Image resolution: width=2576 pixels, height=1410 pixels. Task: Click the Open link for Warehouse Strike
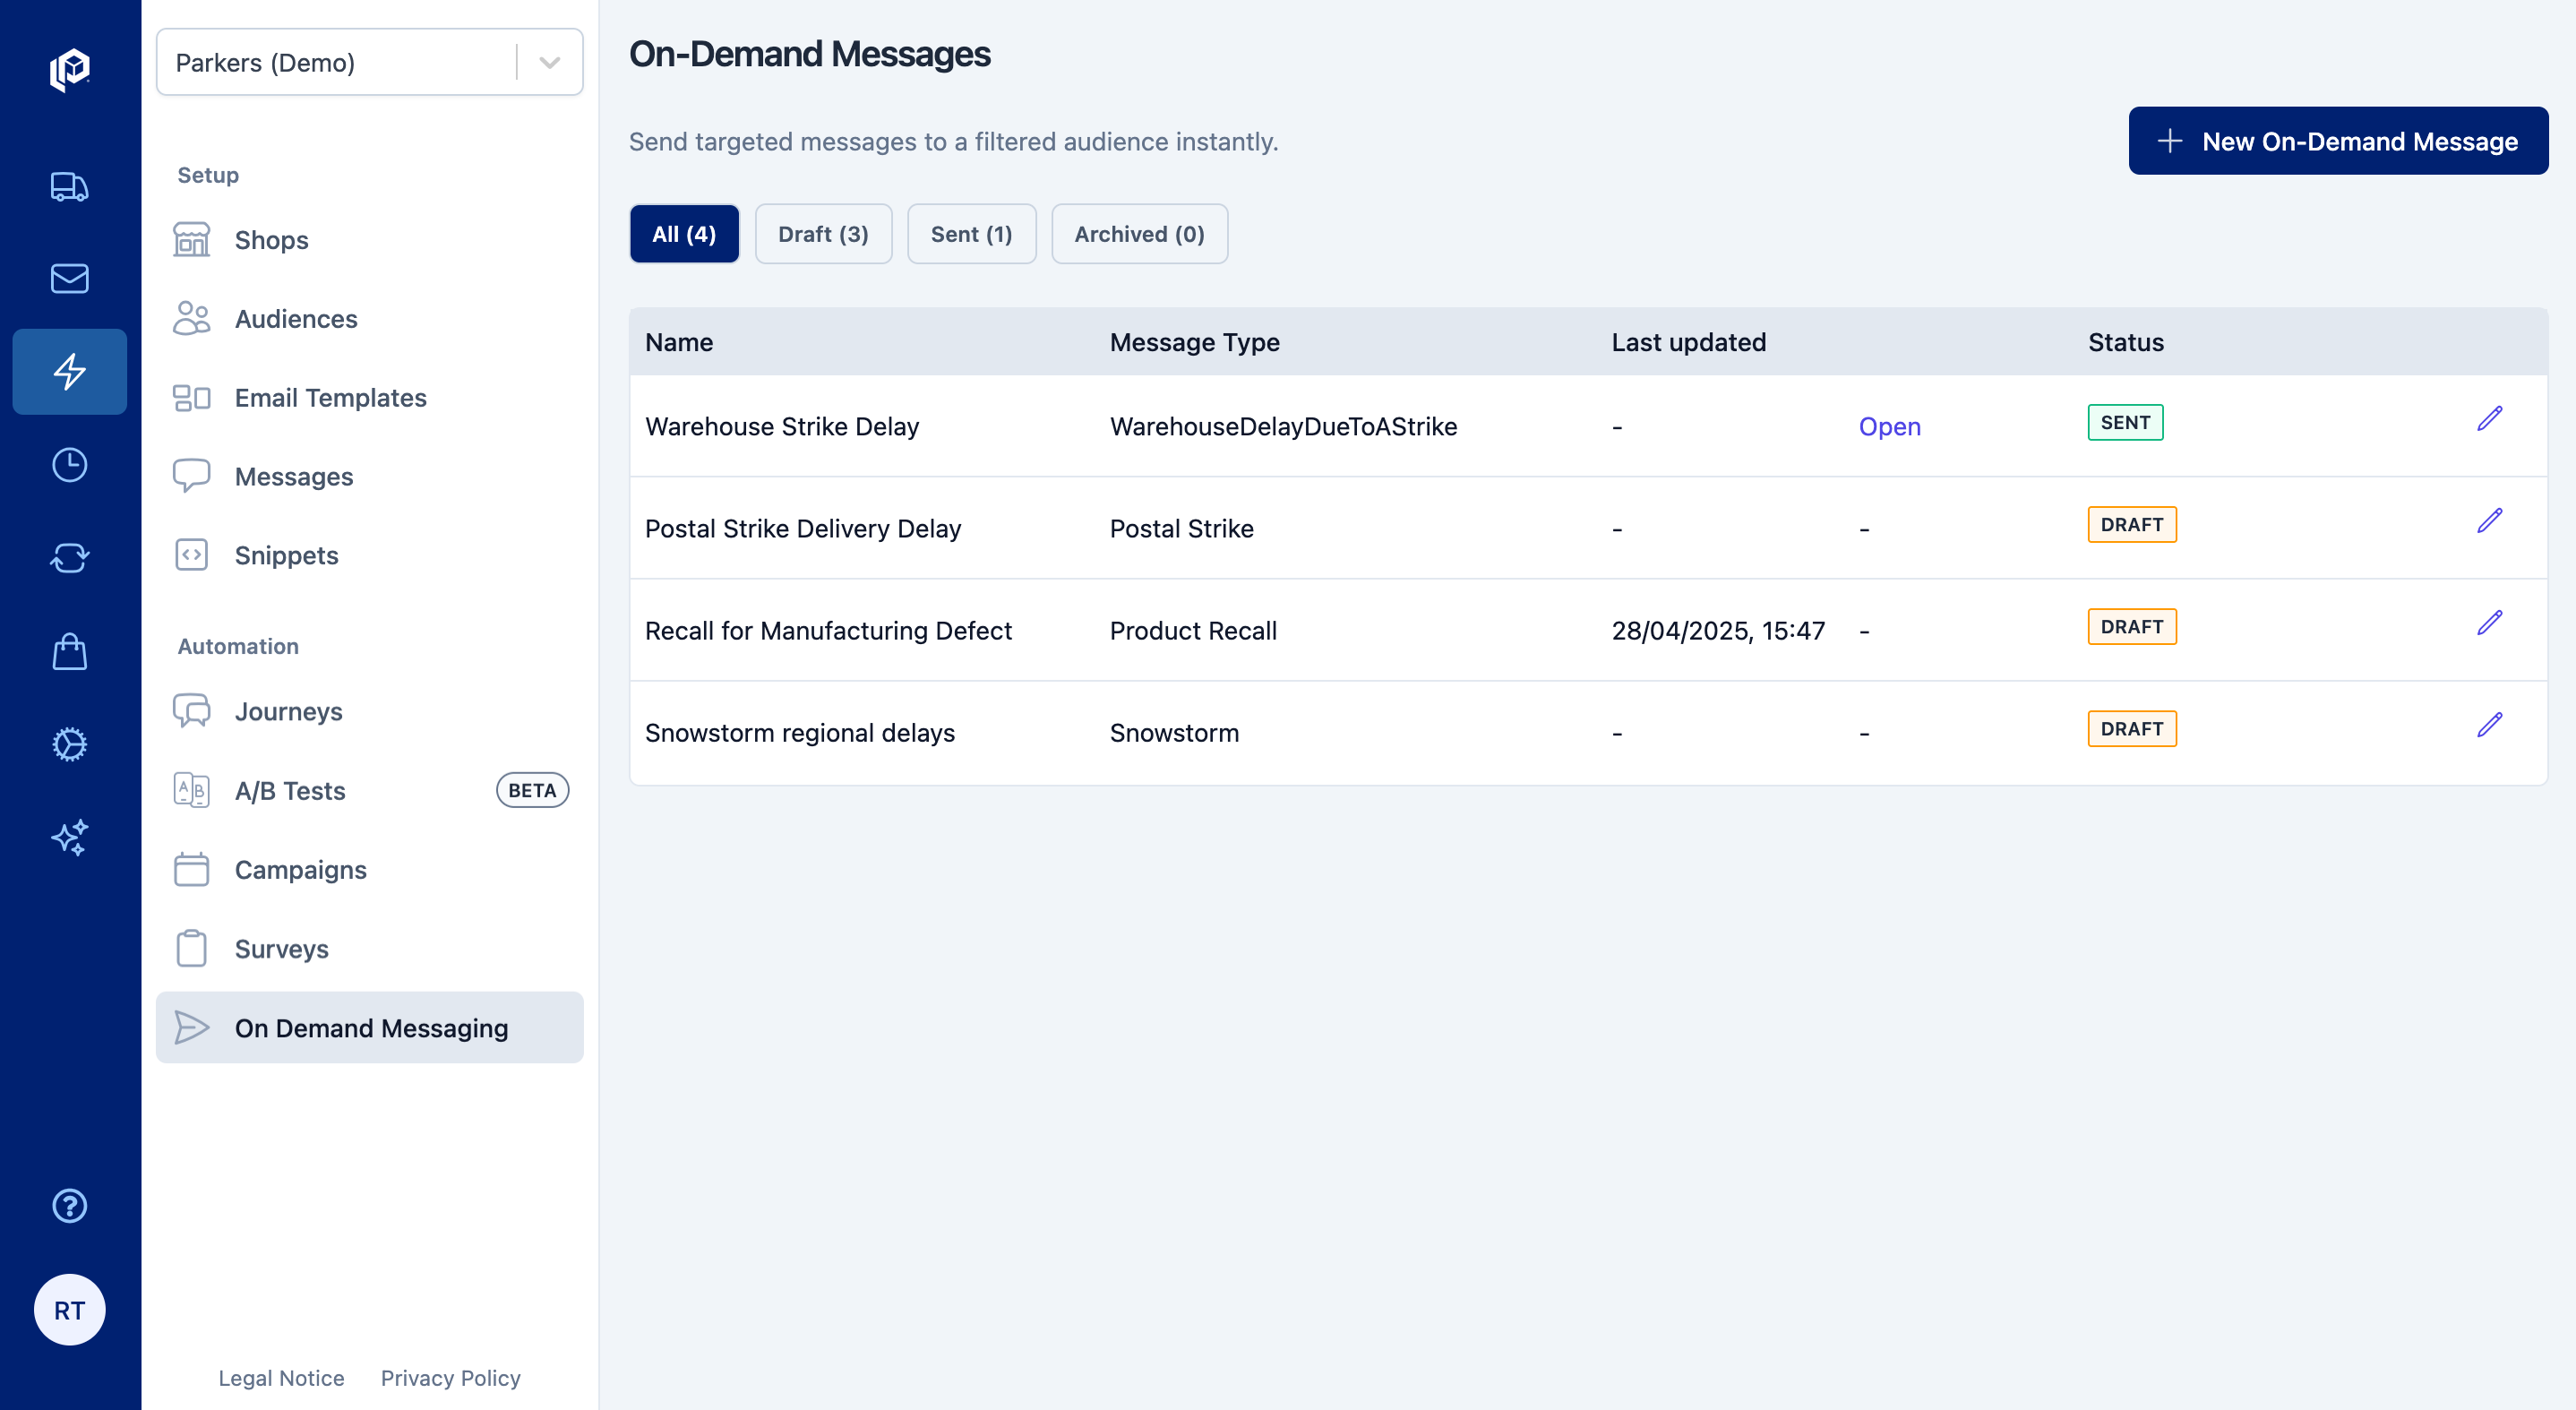click(1889, 427)
